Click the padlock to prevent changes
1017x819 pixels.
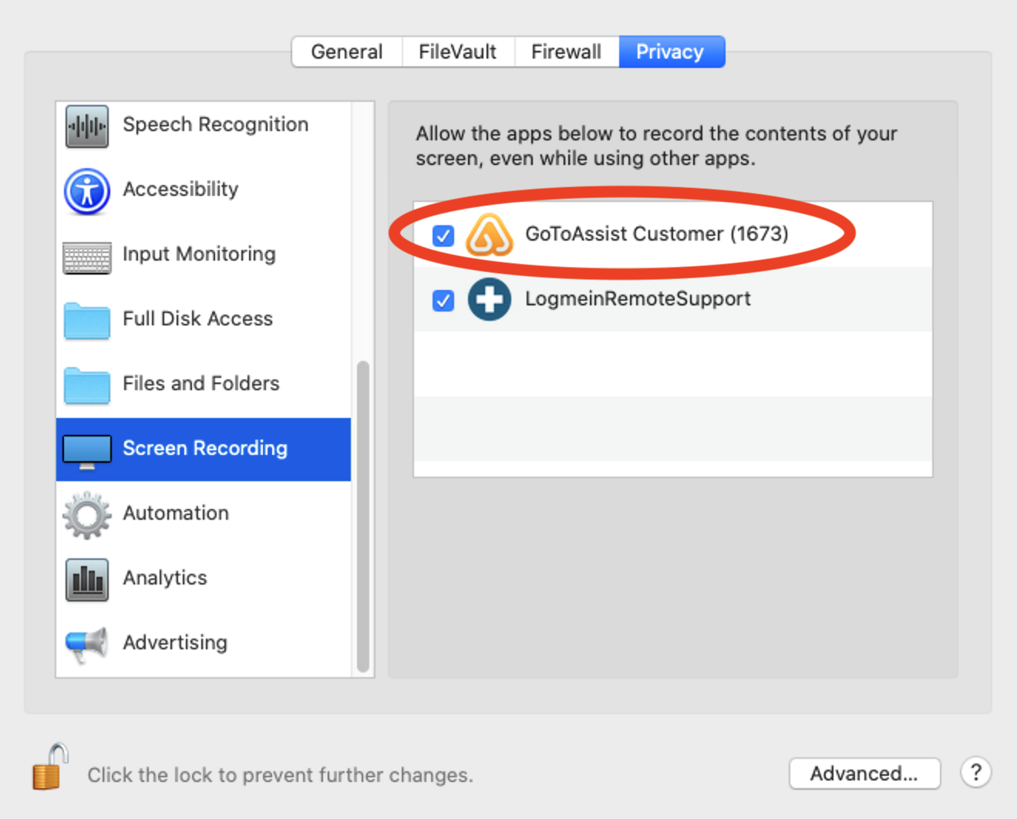(50, 767)
